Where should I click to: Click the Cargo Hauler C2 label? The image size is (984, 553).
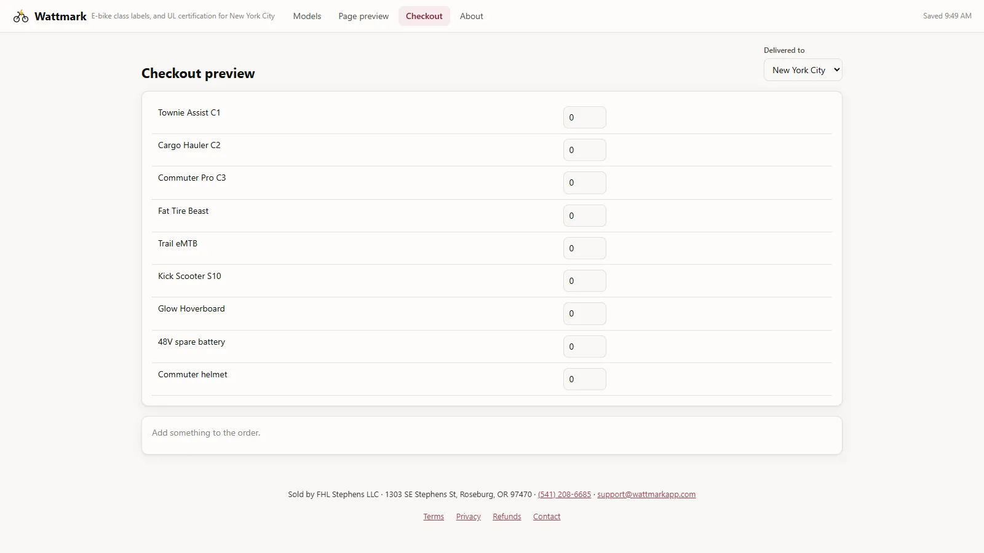pyautogui.click(x=189, y=145)
